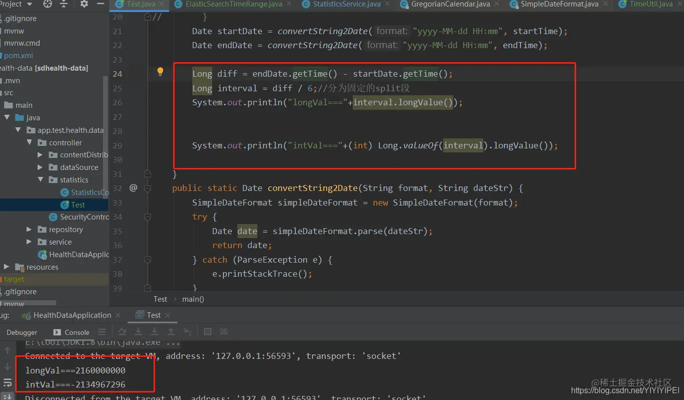Click the down arrow in console sidebar
Viewport: 684px width, 400px height.
click(x=7, y=366)
